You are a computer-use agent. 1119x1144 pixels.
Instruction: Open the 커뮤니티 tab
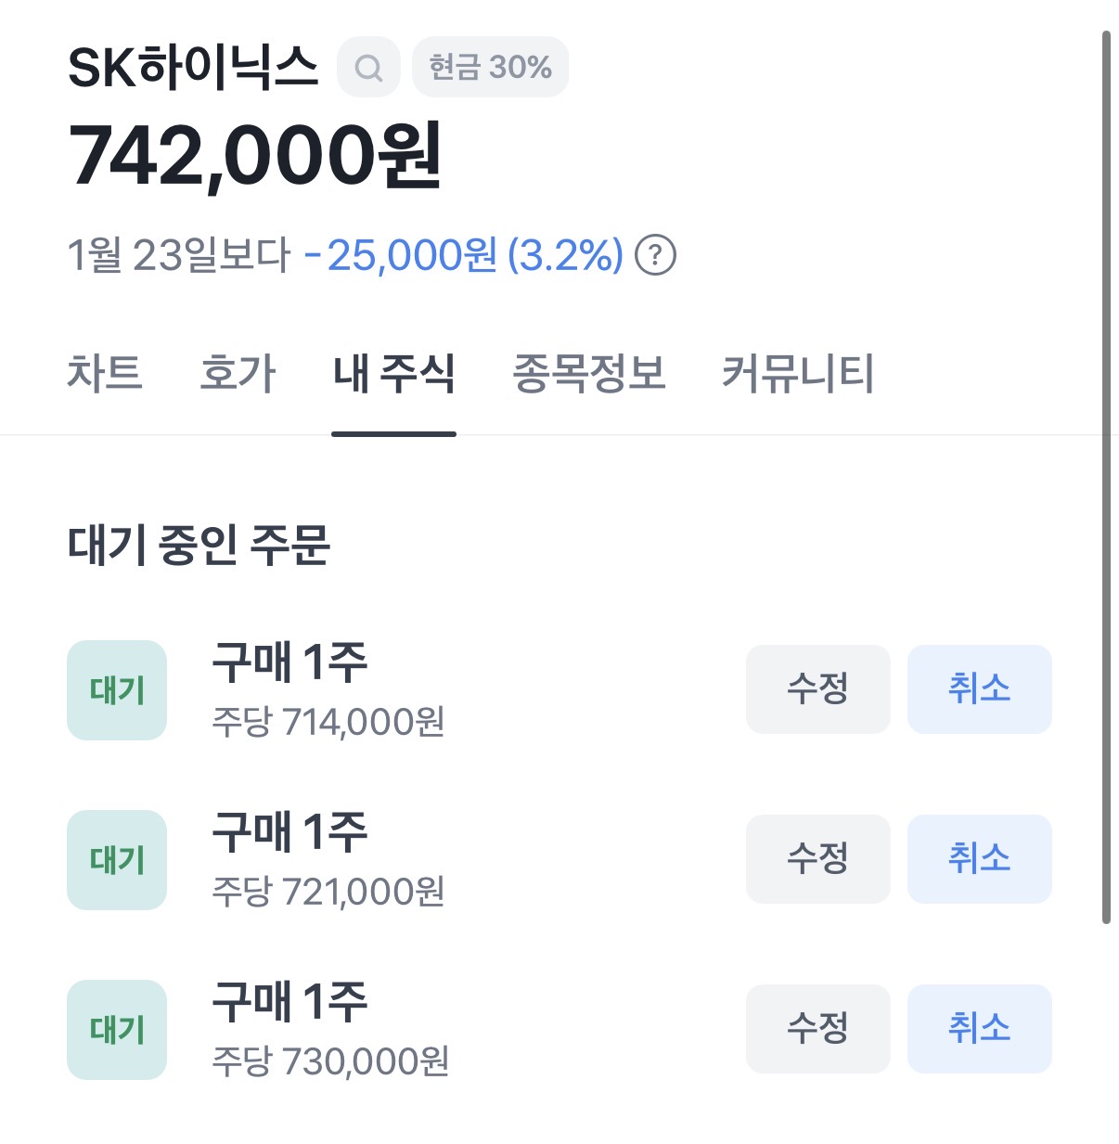798,373
